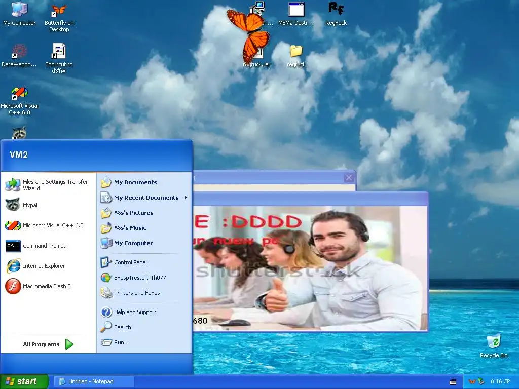
Task: Open the Run... dialog
Action: pos(144,342)
